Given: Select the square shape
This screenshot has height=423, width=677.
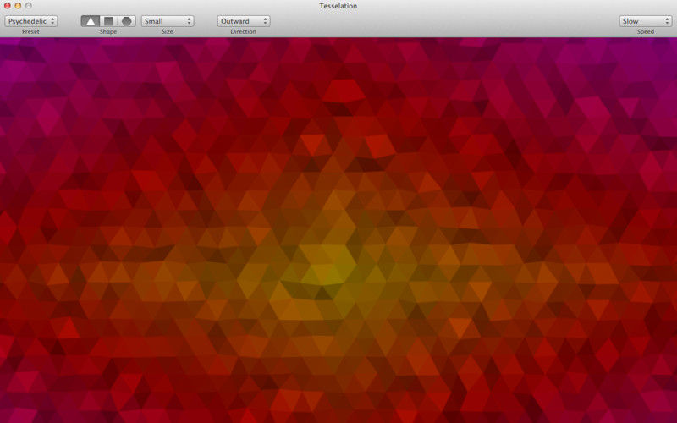Looking at the screenshot, I should 109,21.
